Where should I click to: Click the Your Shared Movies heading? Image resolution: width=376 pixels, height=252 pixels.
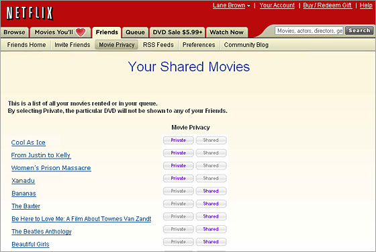(189, 67)
